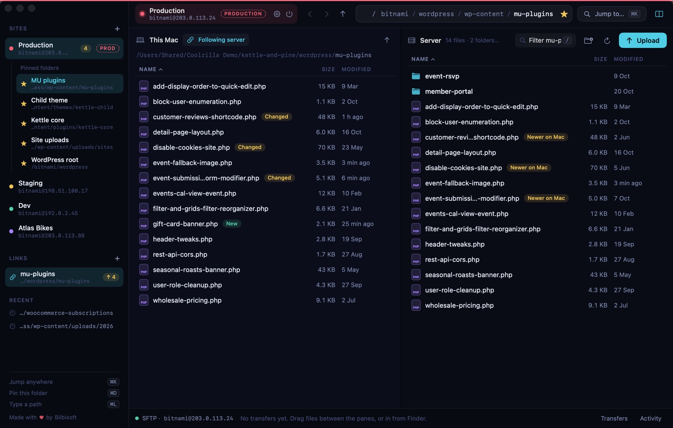Click the event-rsvp folder icon
Viewport: 673px width, 428px height.
tap(416, 76)
